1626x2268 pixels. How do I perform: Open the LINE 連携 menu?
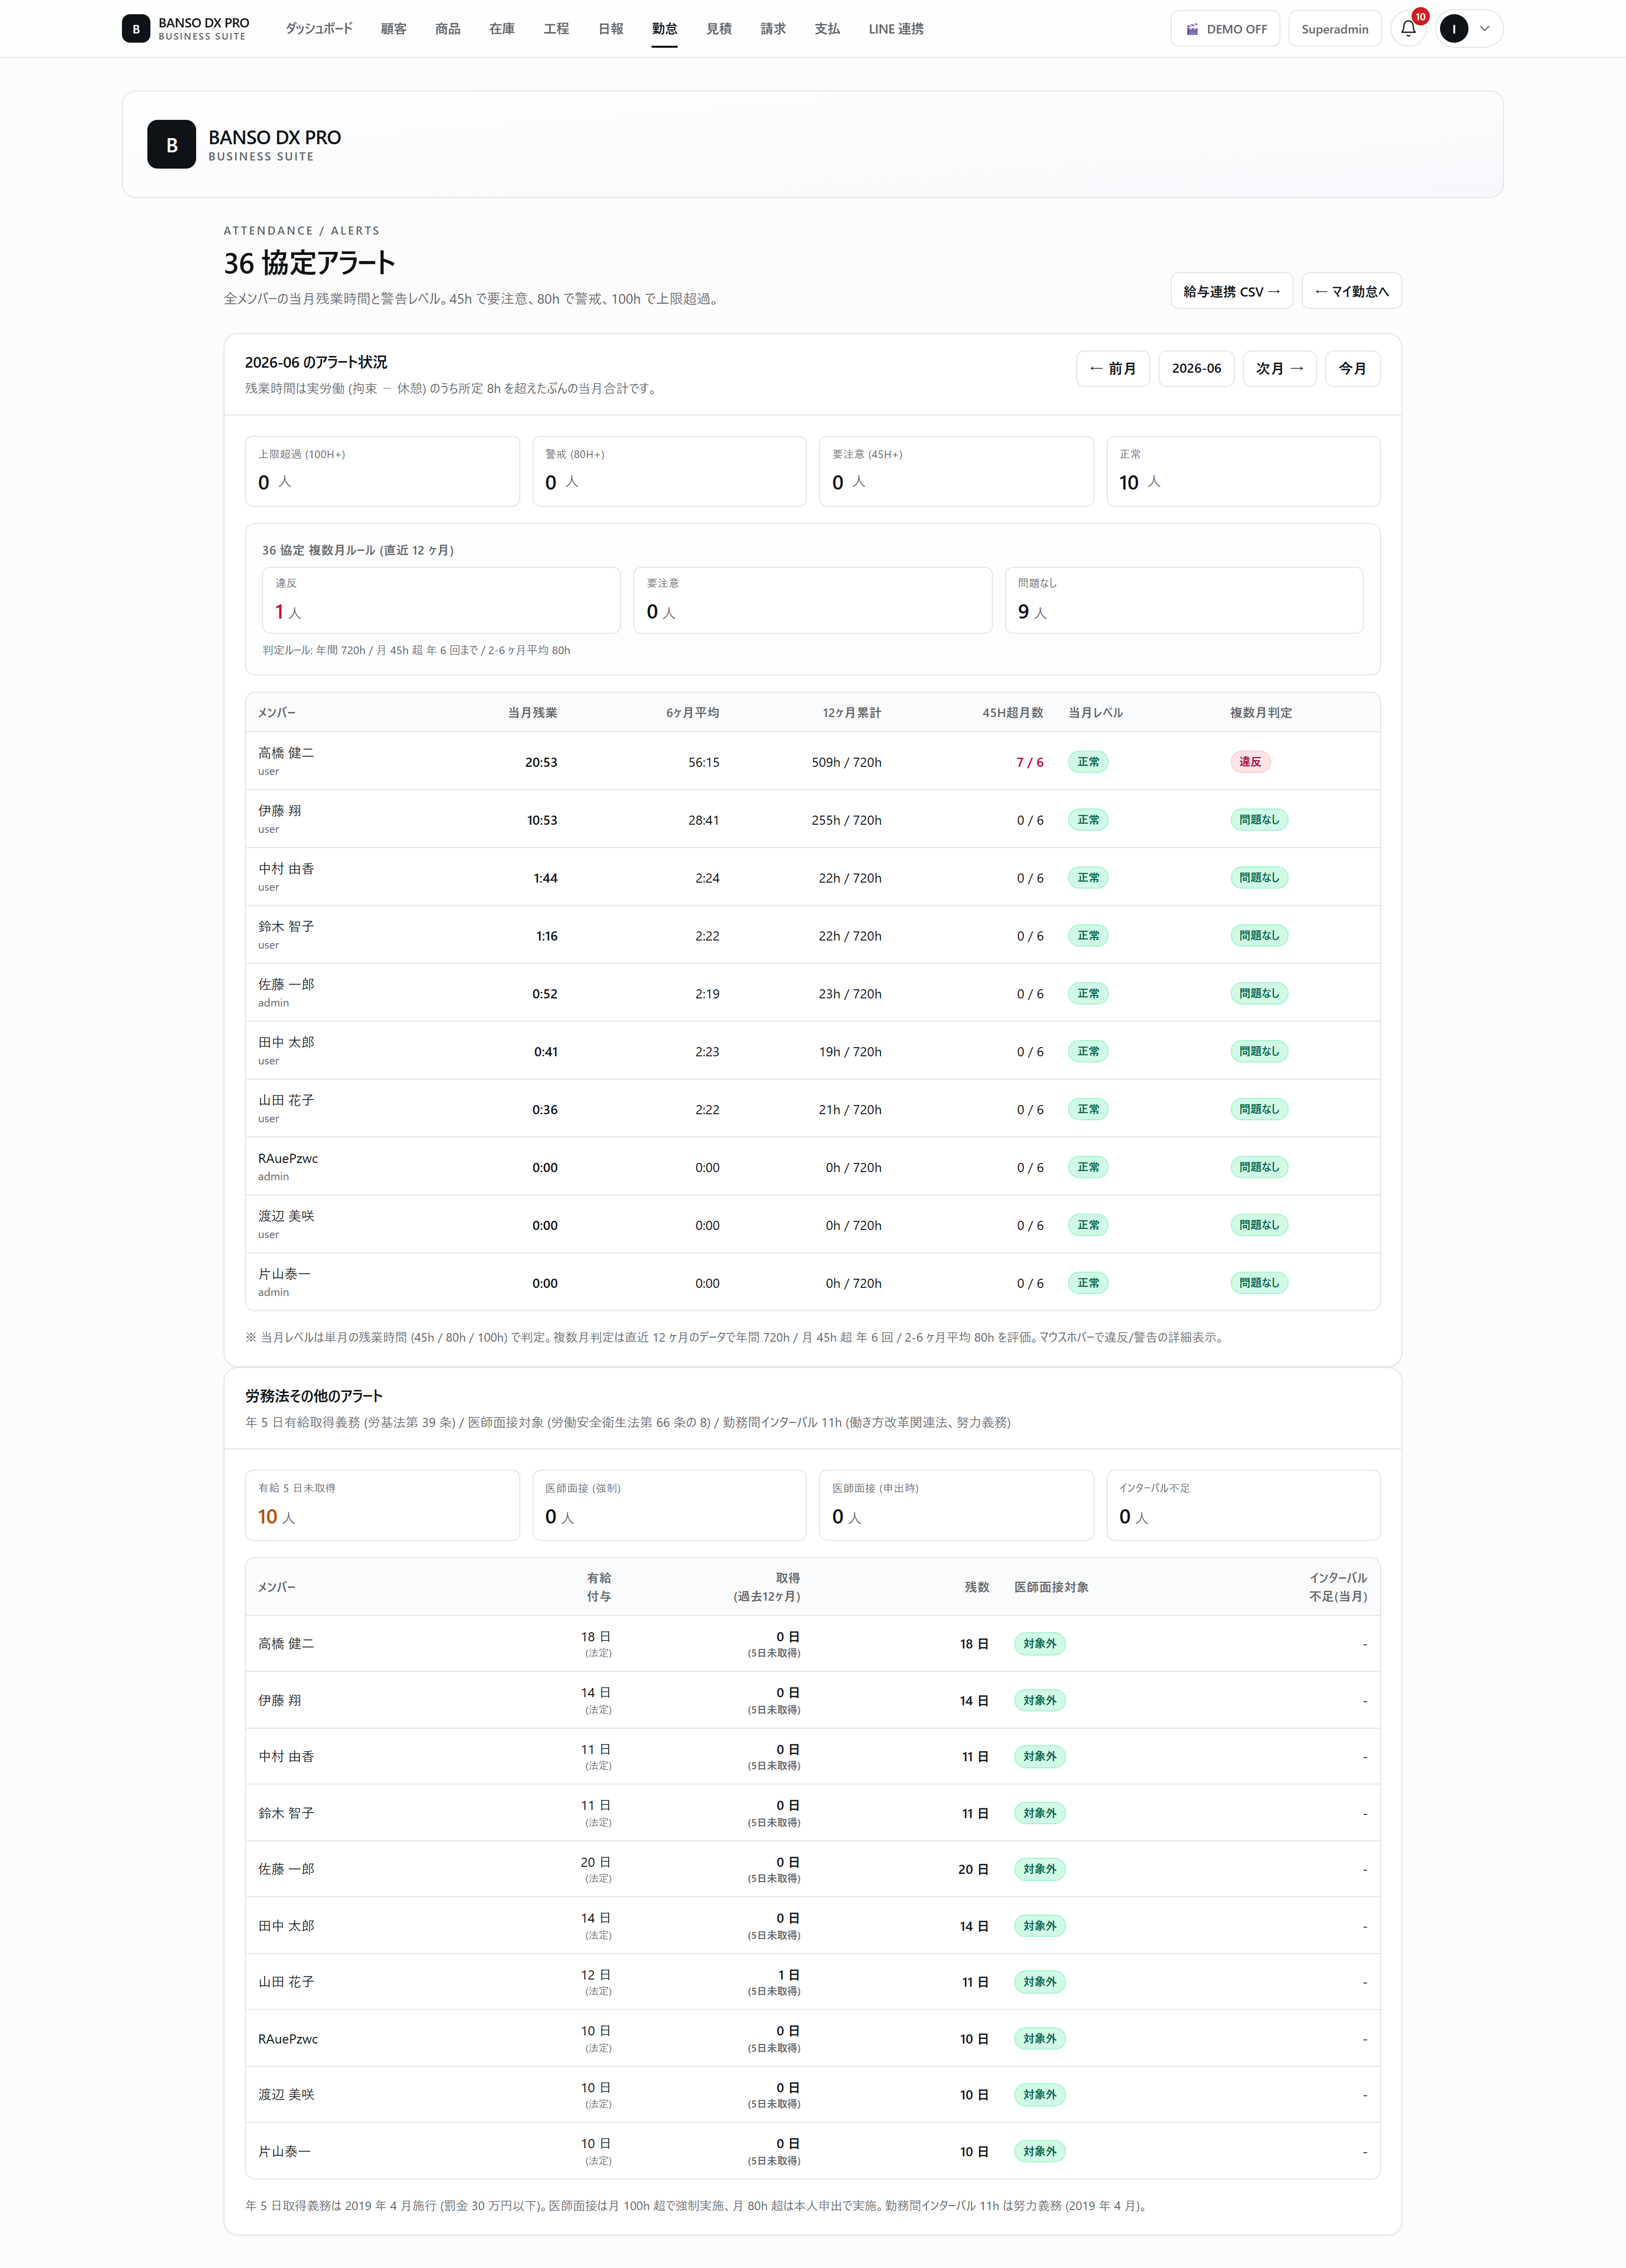tap(895, 29)
